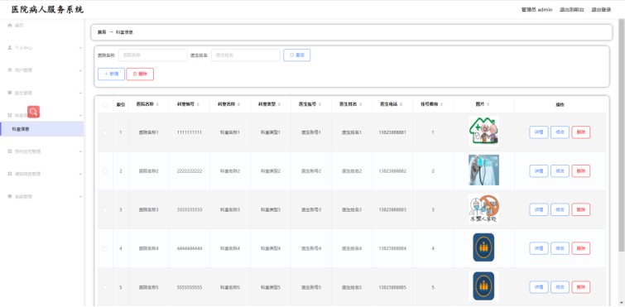
Task: Click the home icon beside 首页 in sidebar
Action: coord(10,25)
